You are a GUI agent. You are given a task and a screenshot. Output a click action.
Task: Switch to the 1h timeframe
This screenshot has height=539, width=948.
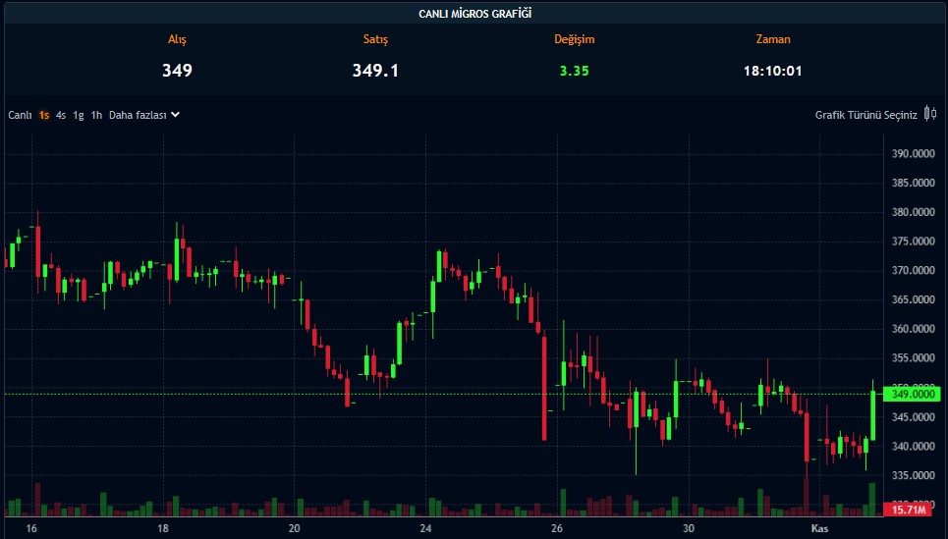coord(96,115)
